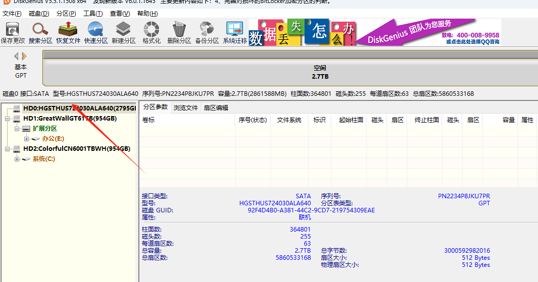Screen dimensions: 538x282
Task: Click the 属性 column header
Action: point(527,120)
